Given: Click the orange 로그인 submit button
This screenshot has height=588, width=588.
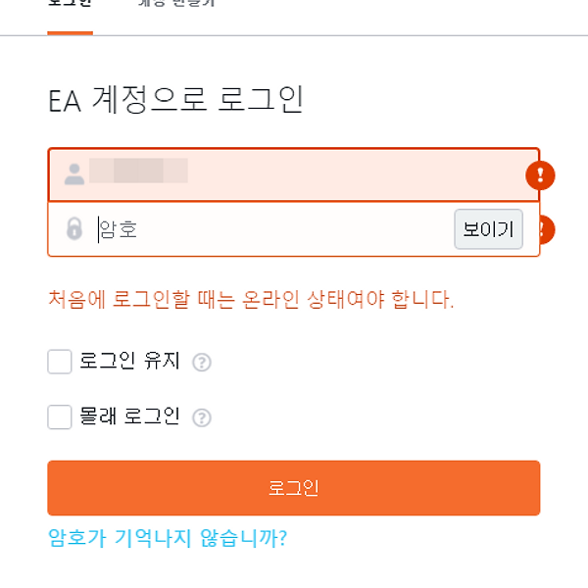Looking at the screenshot, I should [x=294, y=488].
